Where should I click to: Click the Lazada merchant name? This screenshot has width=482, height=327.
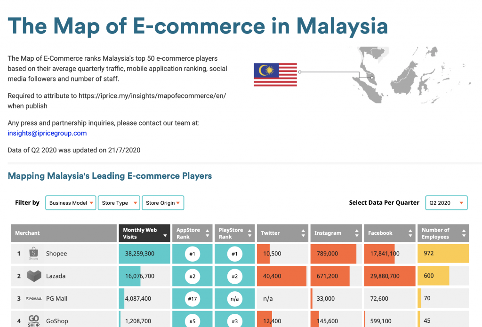56,276
